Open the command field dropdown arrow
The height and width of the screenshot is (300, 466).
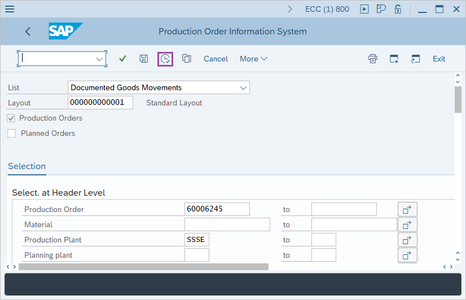pyautogui.click(x=99, y=59)
